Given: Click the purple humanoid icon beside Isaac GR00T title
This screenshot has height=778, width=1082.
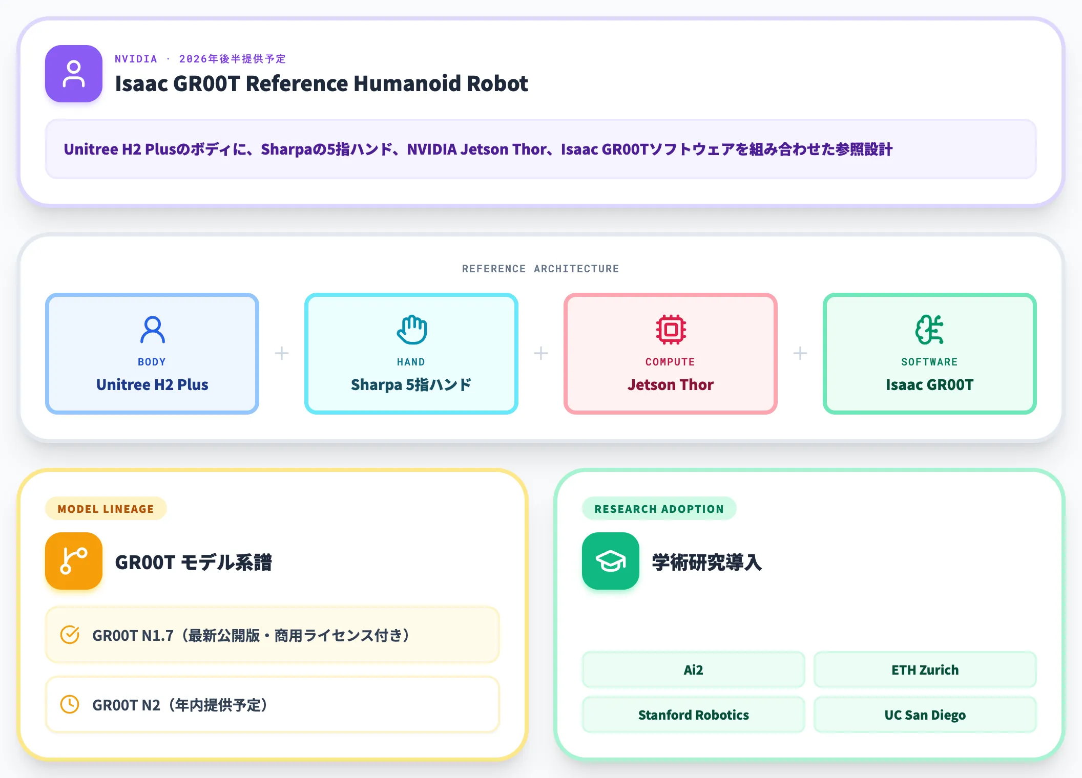Looking at the screenshot, I should click(74, 74).
